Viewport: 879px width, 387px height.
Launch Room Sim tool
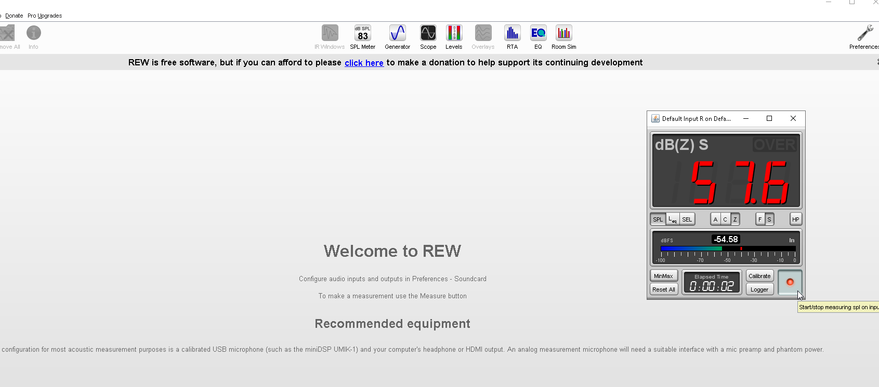tap(563, 37)
